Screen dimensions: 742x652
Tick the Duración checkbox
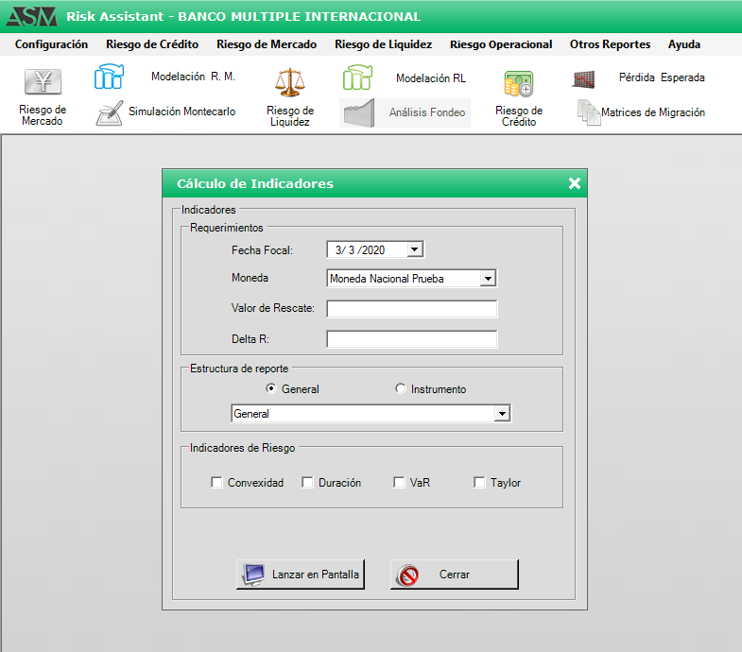click(308, 483)
